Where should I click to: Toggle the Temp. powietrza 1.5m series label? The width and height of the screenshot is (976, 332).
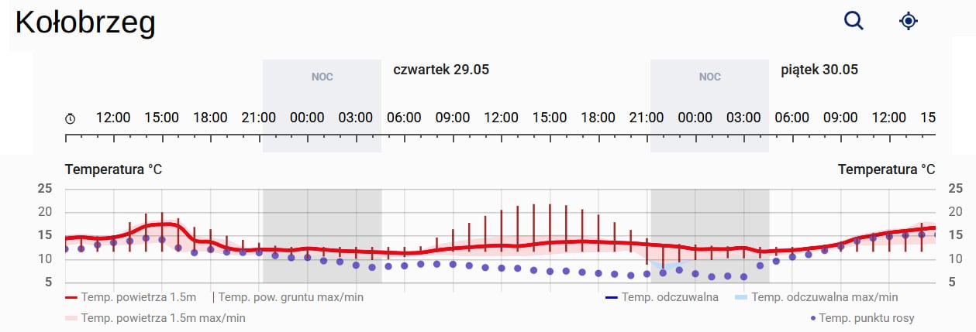pos(139,297)
